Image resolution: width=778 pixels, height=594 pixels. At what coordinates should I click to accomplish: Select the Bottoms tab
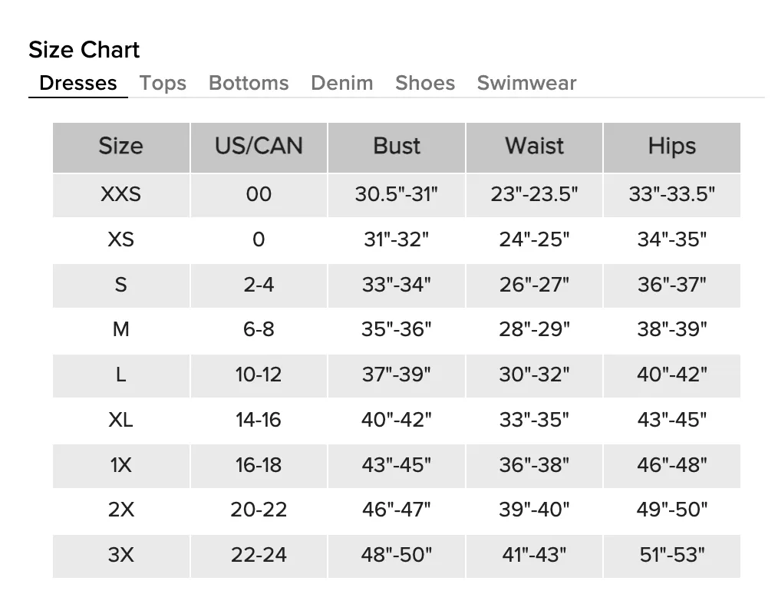click(249, 83)
